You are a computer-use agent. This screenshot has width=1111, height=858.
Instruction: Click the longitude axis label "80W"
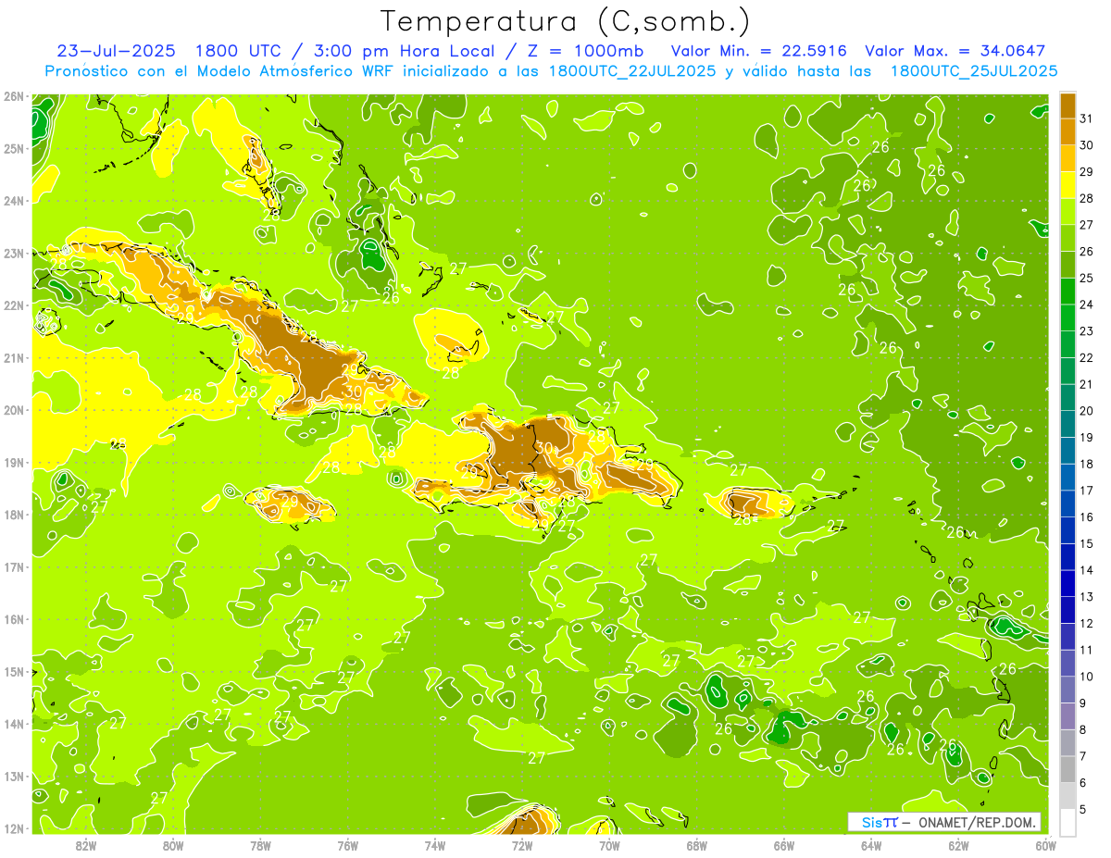tap(173, 845)
